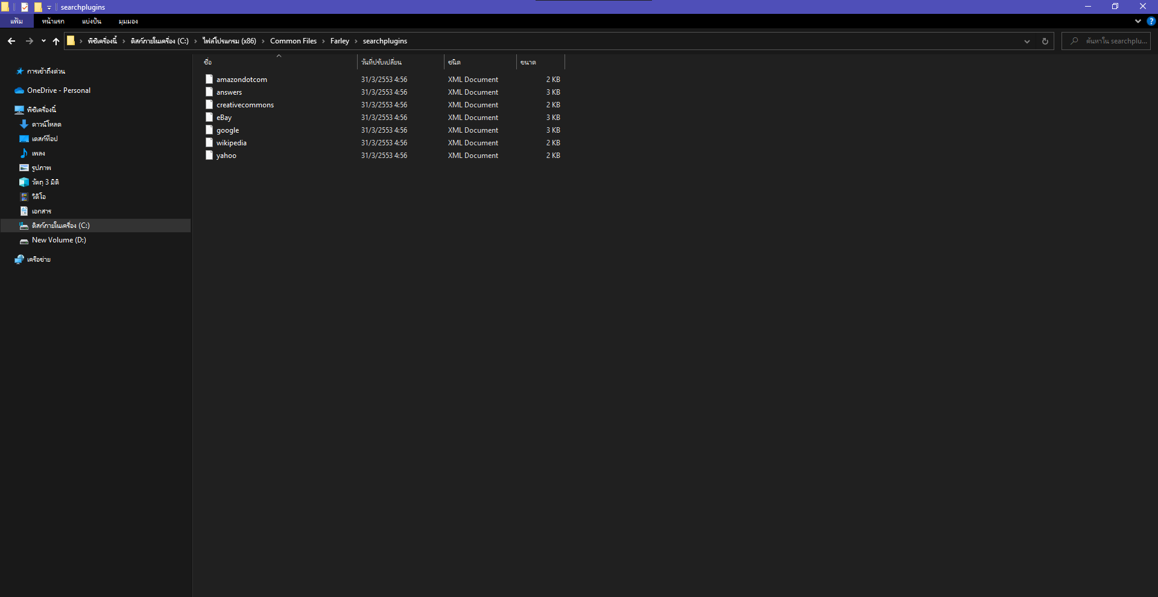Open the Downloads folder arrow icon
Viewport: 1158px width, 597px height.
pos(24,124)
